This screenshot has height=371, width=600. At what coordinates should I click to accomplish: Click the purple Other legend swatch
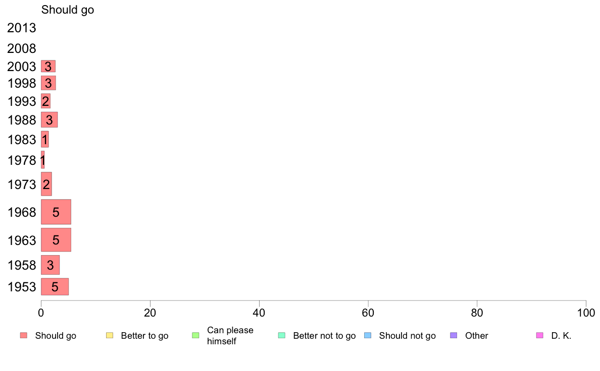[454, 336]
